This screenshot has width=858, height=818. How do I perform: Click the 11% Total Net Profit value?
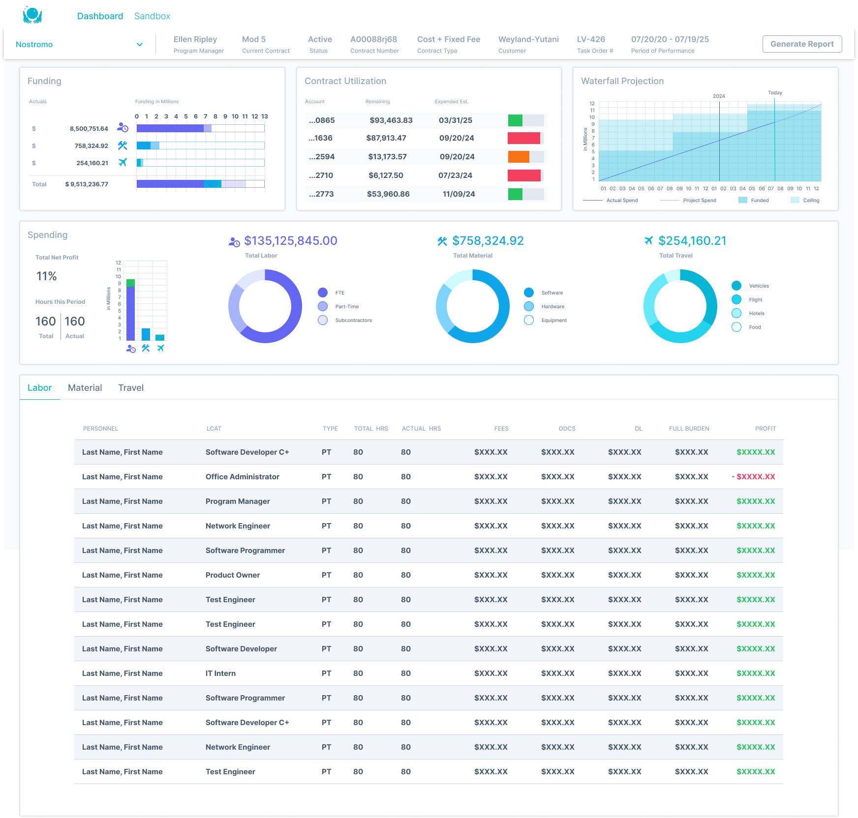(x=47, y=276)
